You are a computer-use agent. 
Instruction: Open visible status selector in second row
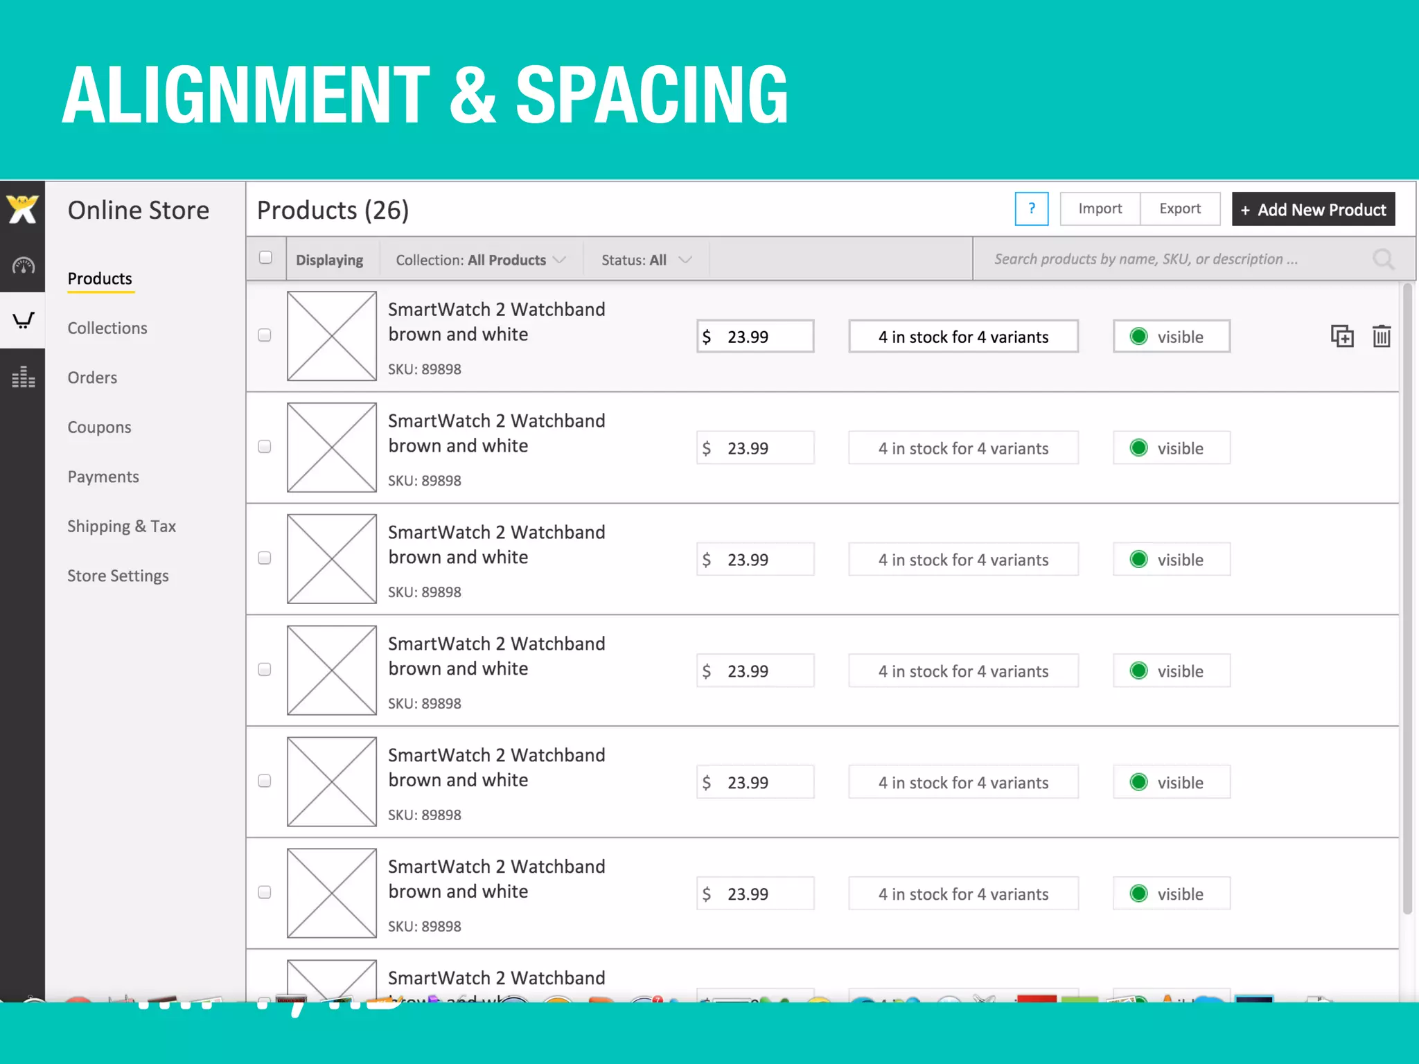coord(1172,447)
